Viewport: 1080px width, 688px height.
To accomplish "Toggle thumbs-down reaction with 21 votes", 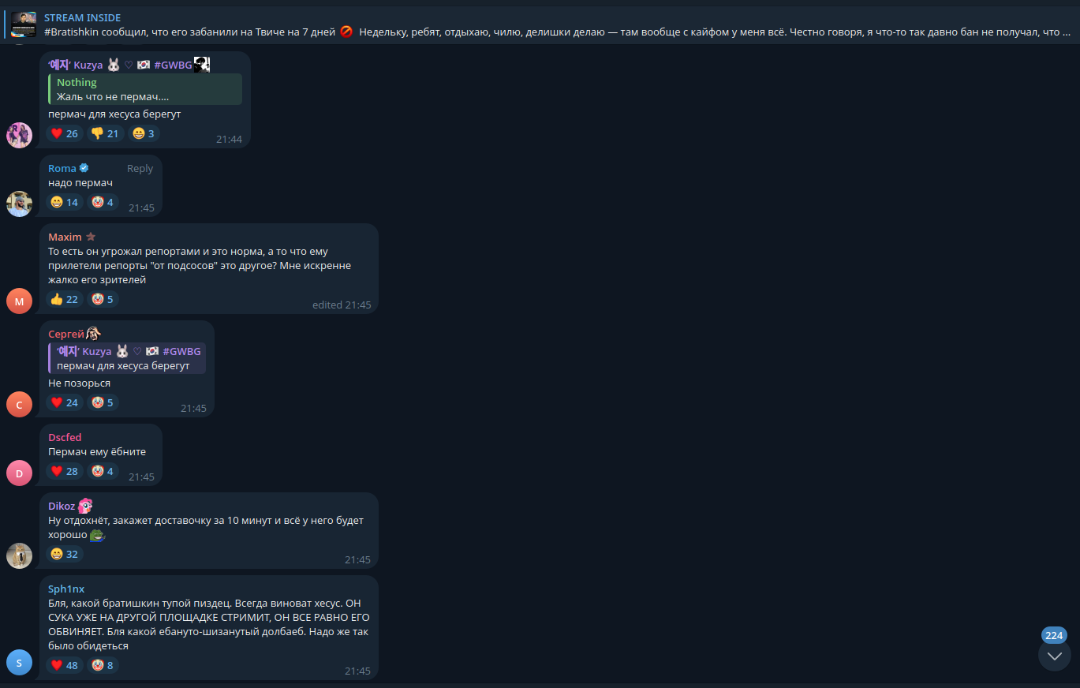I will coord(105,133).
